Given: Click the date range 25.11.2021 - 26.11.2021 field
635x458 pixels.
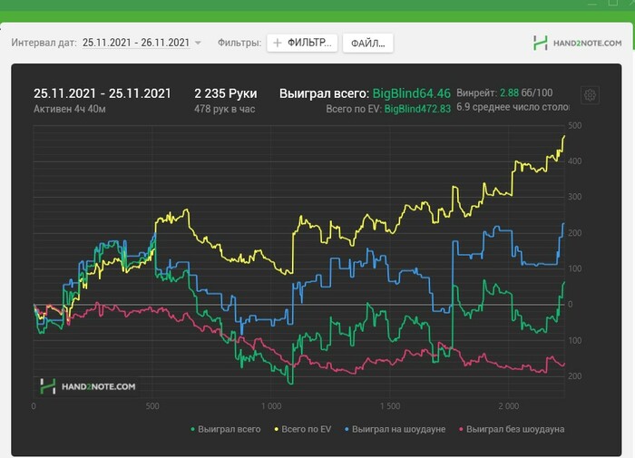Looking at the screenshot, I should click(136, 43).
